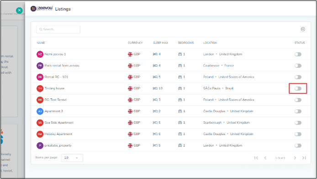Click the PR avatar for Paris rental

point(40,65)
